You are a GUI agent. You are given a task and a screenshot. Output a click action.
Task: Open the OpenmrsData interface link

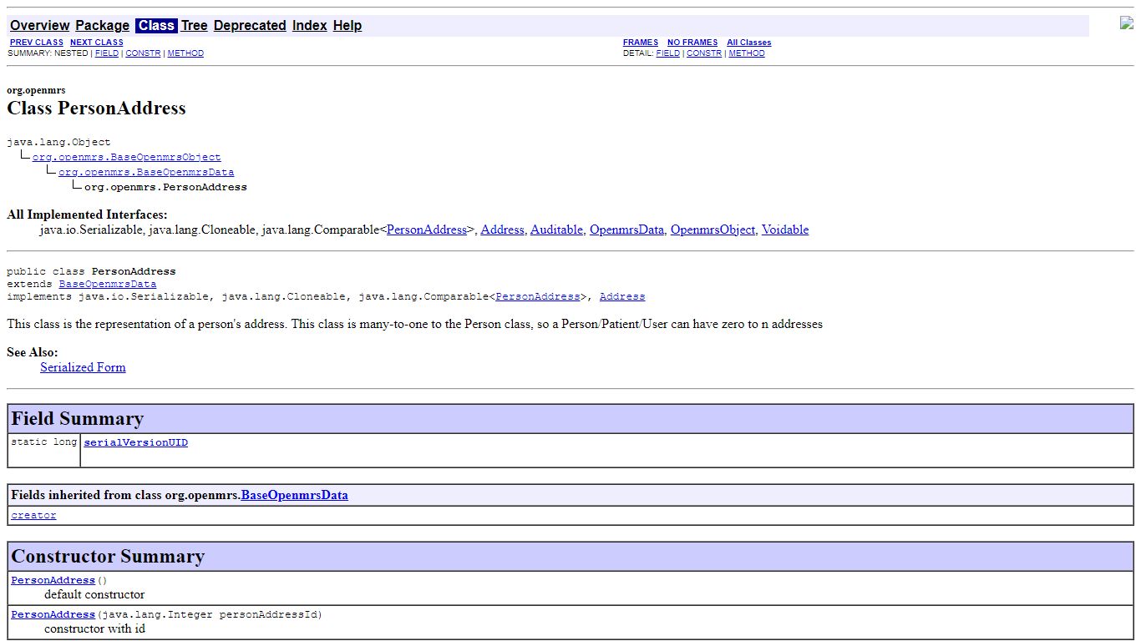[626, 230]
